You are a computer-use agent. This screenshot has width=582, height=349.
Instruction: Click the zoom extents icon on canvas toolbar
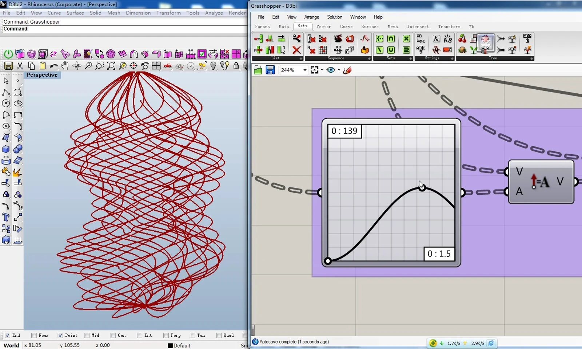click(x=315, y=70)
